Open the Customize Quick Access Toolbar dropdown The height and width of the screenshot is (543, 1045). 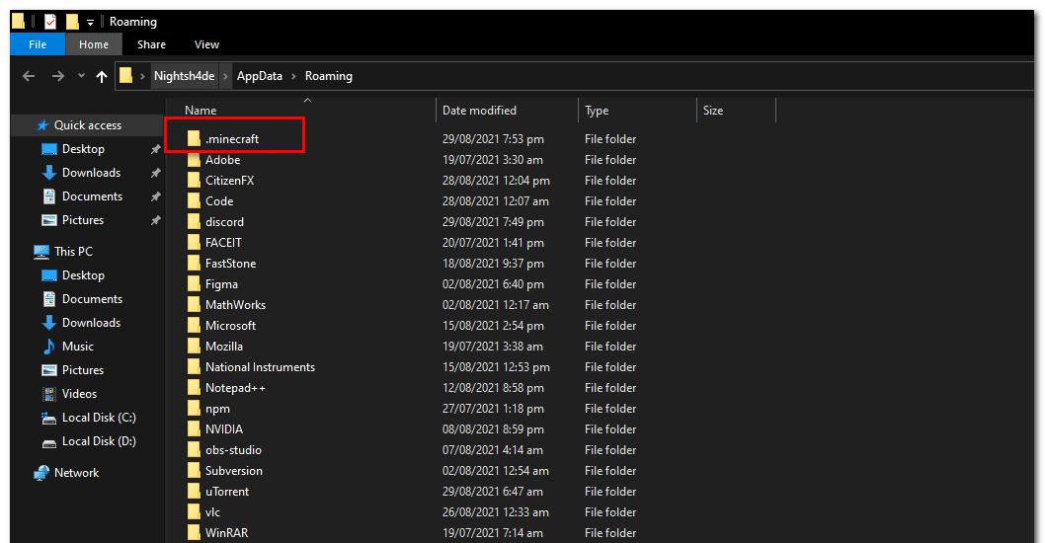click(x=90, y=23)
